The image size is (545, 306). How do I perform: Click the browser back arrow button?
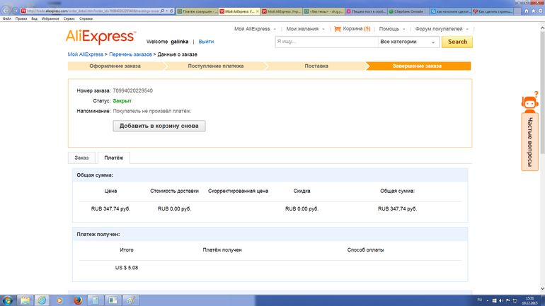pyautogui.click(x=7, y=11)
